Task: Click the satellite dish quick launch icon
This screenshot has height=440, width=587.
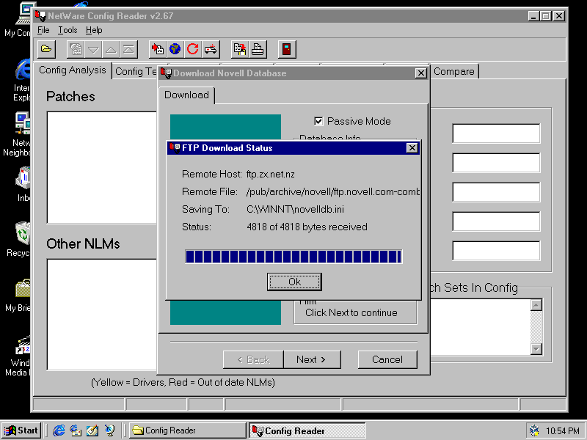Action: [109, 430]
